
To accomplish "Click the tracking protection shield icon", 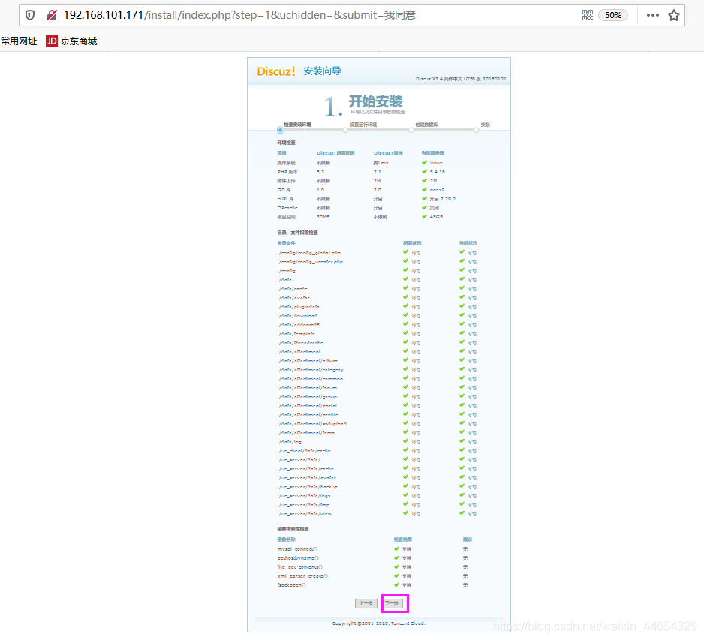I will coord(29,15).
